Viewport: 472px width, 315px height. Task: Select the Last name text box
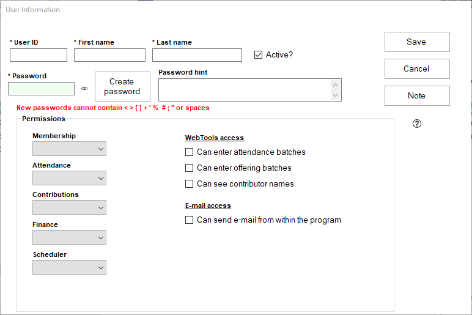point(197,55)
